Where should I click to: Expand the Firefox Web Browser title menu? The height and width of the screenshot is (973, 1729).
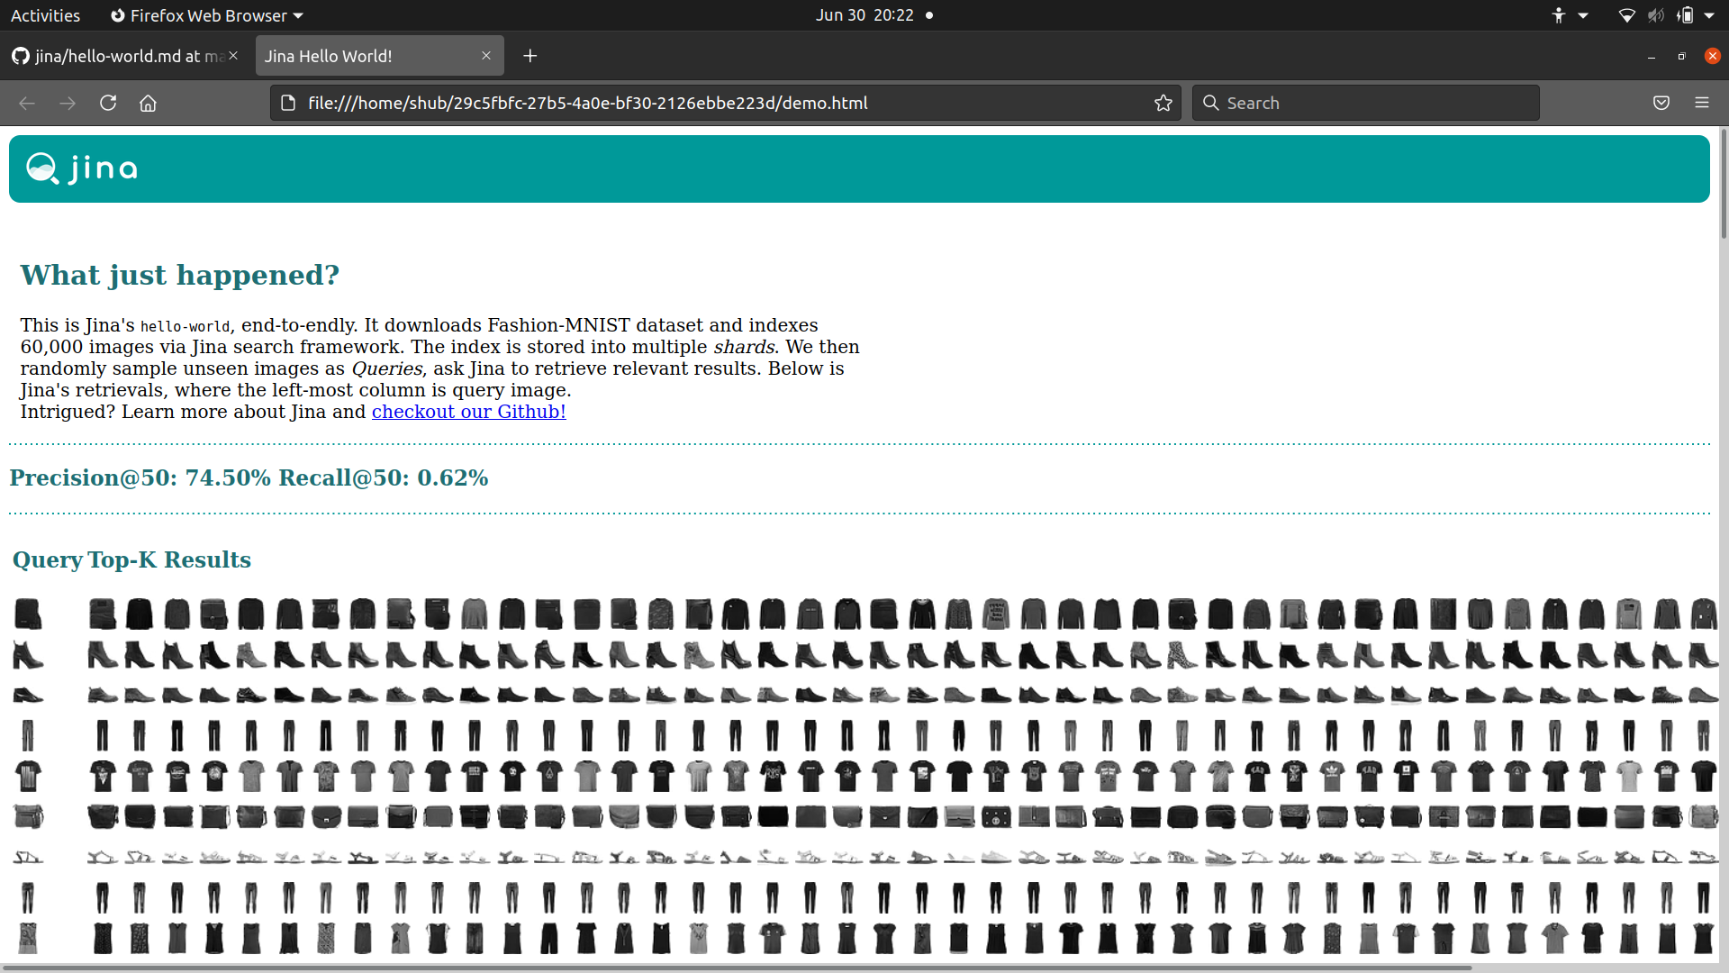[206, 15]
